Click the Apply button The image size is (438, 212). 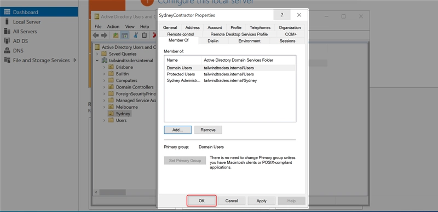[261, 201]
